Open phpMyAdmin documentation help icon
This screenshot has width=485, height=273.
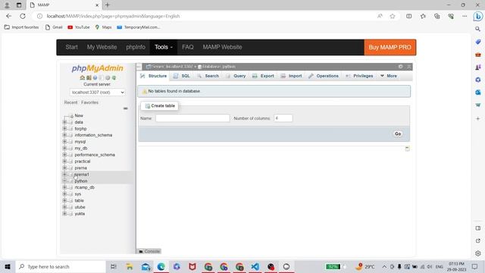[95, 77]
